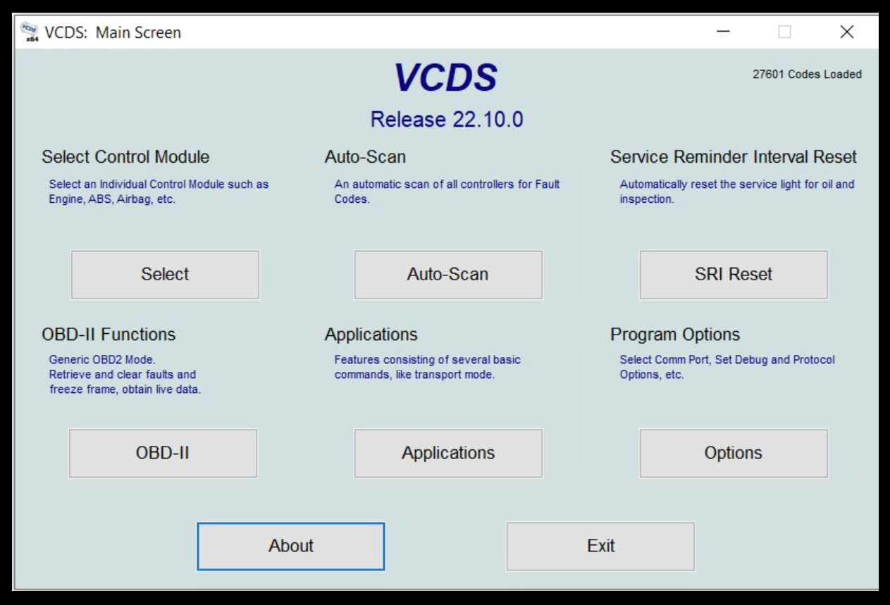Exit the VCDS application
Image resolution: width=890 pixels, height=605 pixels.
[x=600, y=546]
